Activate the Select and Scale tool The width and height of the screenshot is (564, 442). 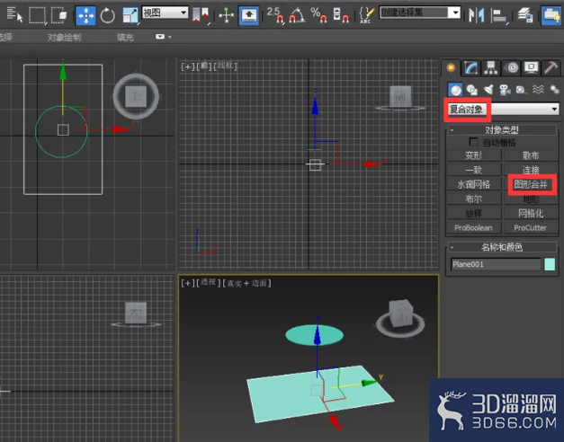pyautogui.click(x=130, y=15)
